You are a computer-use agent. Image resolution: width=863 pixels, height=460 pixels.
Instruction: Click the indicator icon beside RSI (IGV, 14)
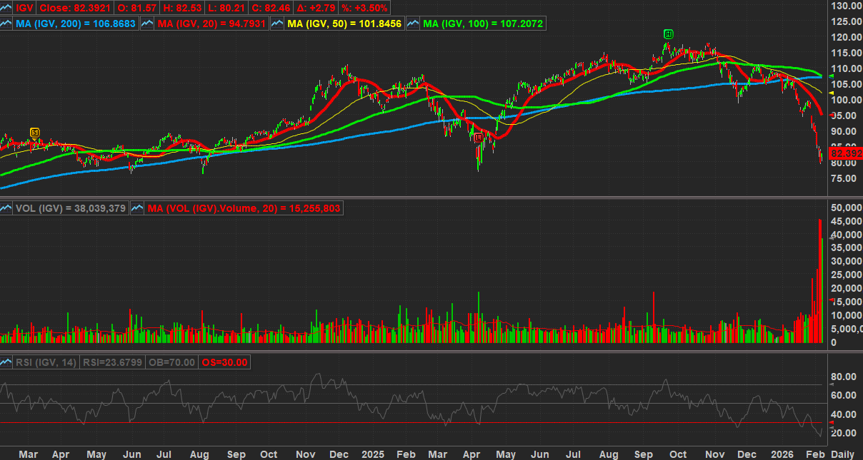[x=7, y=362]
